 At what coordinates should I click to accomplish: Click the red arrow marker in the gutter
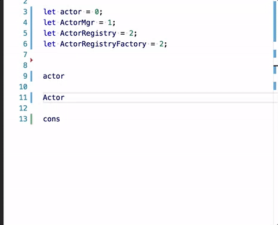click(x=31, y=60)
